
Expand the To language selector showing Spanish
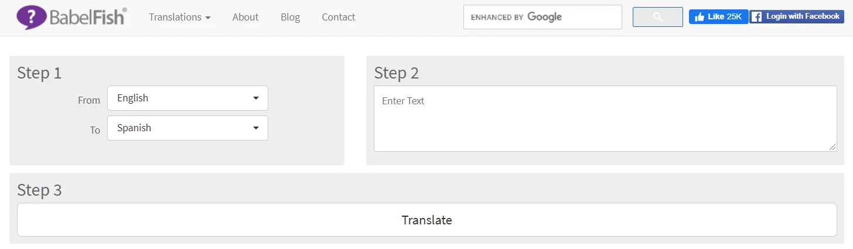(187, 128)
